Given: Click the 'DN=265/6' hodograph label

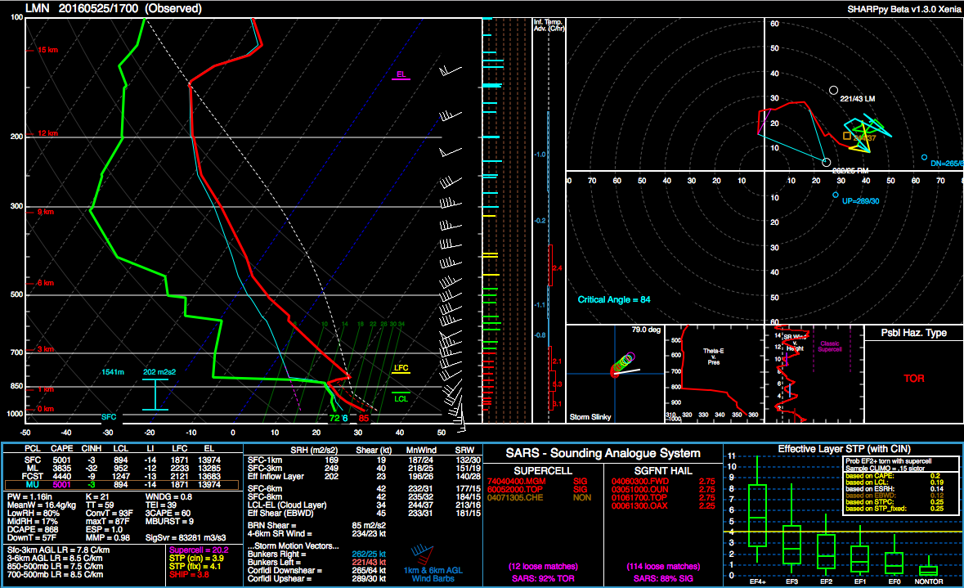Looking at the screenshot, I should point(947,164).
